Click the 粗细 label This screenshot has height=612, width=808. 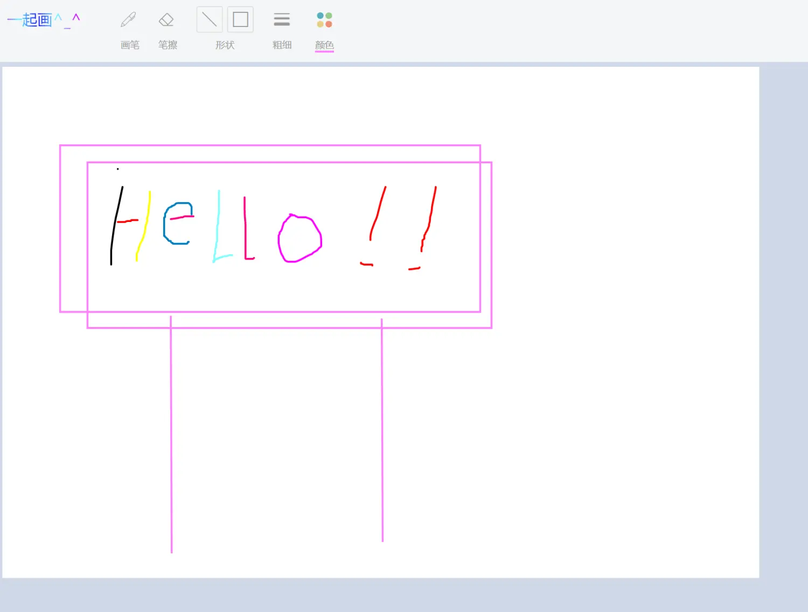tap(282, 45)
